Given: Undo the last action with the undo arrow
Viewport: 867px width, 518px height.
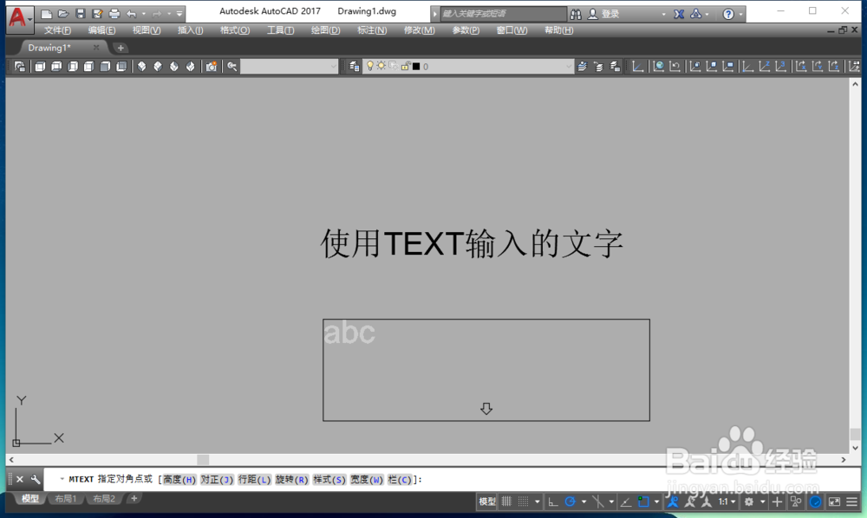Looking at the screenshot, I should [x=131, y=14].
